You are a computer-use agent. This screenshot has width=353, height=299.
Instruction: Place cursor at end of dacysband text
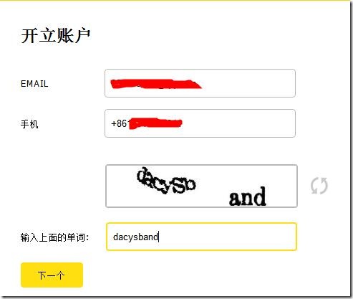tap(159, 237)
